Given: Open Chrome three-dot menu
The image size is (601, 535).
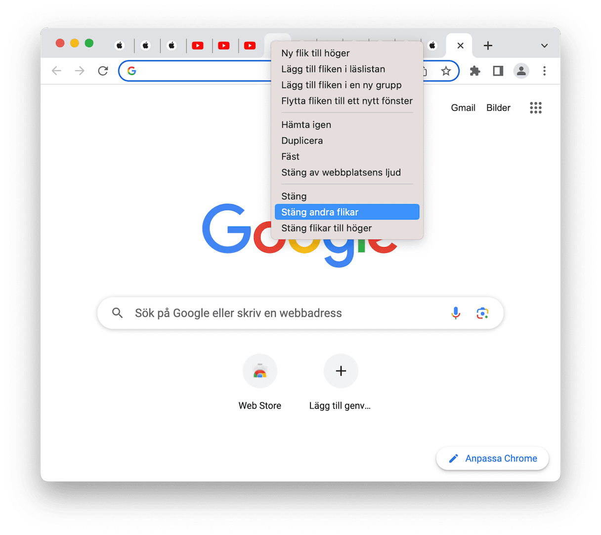Looking at the screenshot, I should 544,71.
